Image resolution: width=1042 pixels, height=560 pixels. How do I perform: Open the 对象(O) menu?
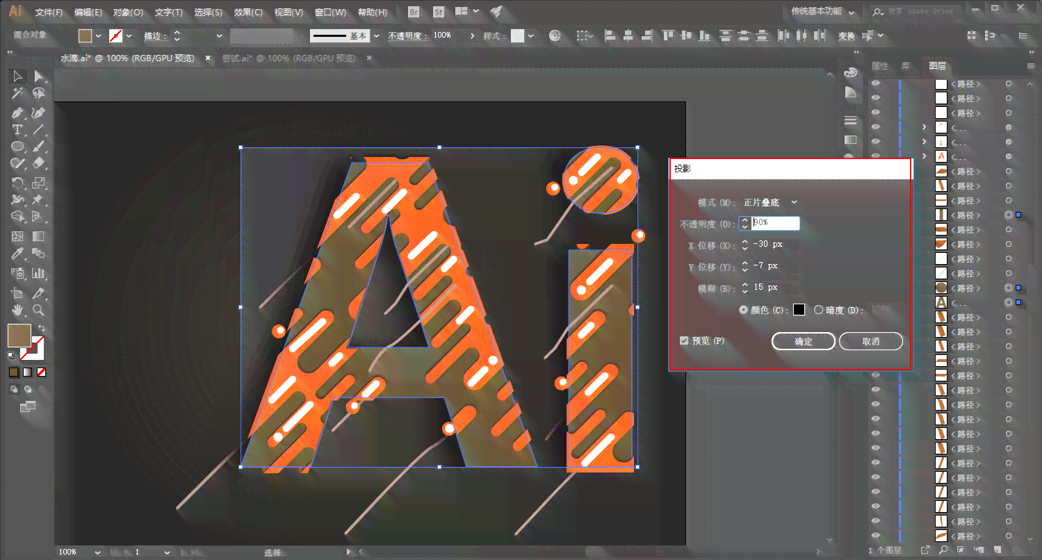[x=128, y=13]
